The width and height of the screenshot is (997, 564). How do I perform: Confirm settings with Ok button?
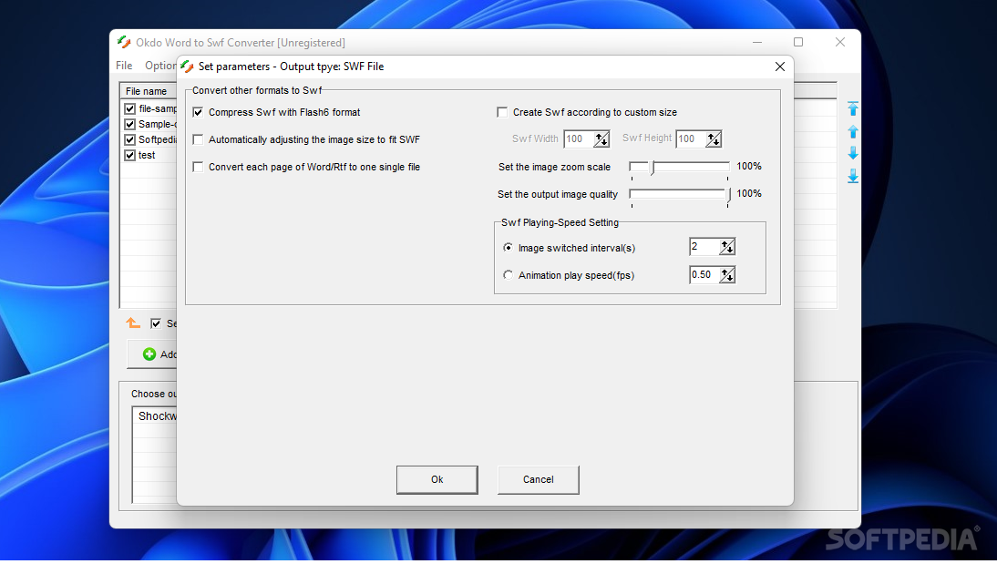pos(437,479)
